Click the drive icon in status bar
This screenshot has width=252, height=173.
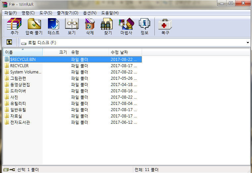coord(6,170)
